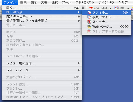The height and width of the screenshot is (102, 133).
Task: Open the PDF の作成 toolbar dropdown arrow
Action: click(x=110, y=9)
